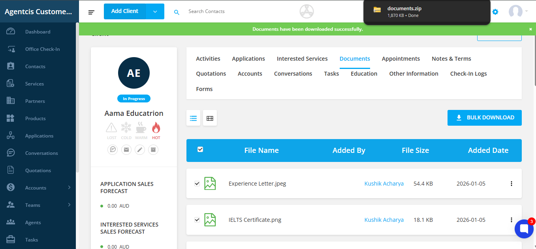Open Notes & Terms tab
The height and width of the screenshot is (249, 536).
451,59
